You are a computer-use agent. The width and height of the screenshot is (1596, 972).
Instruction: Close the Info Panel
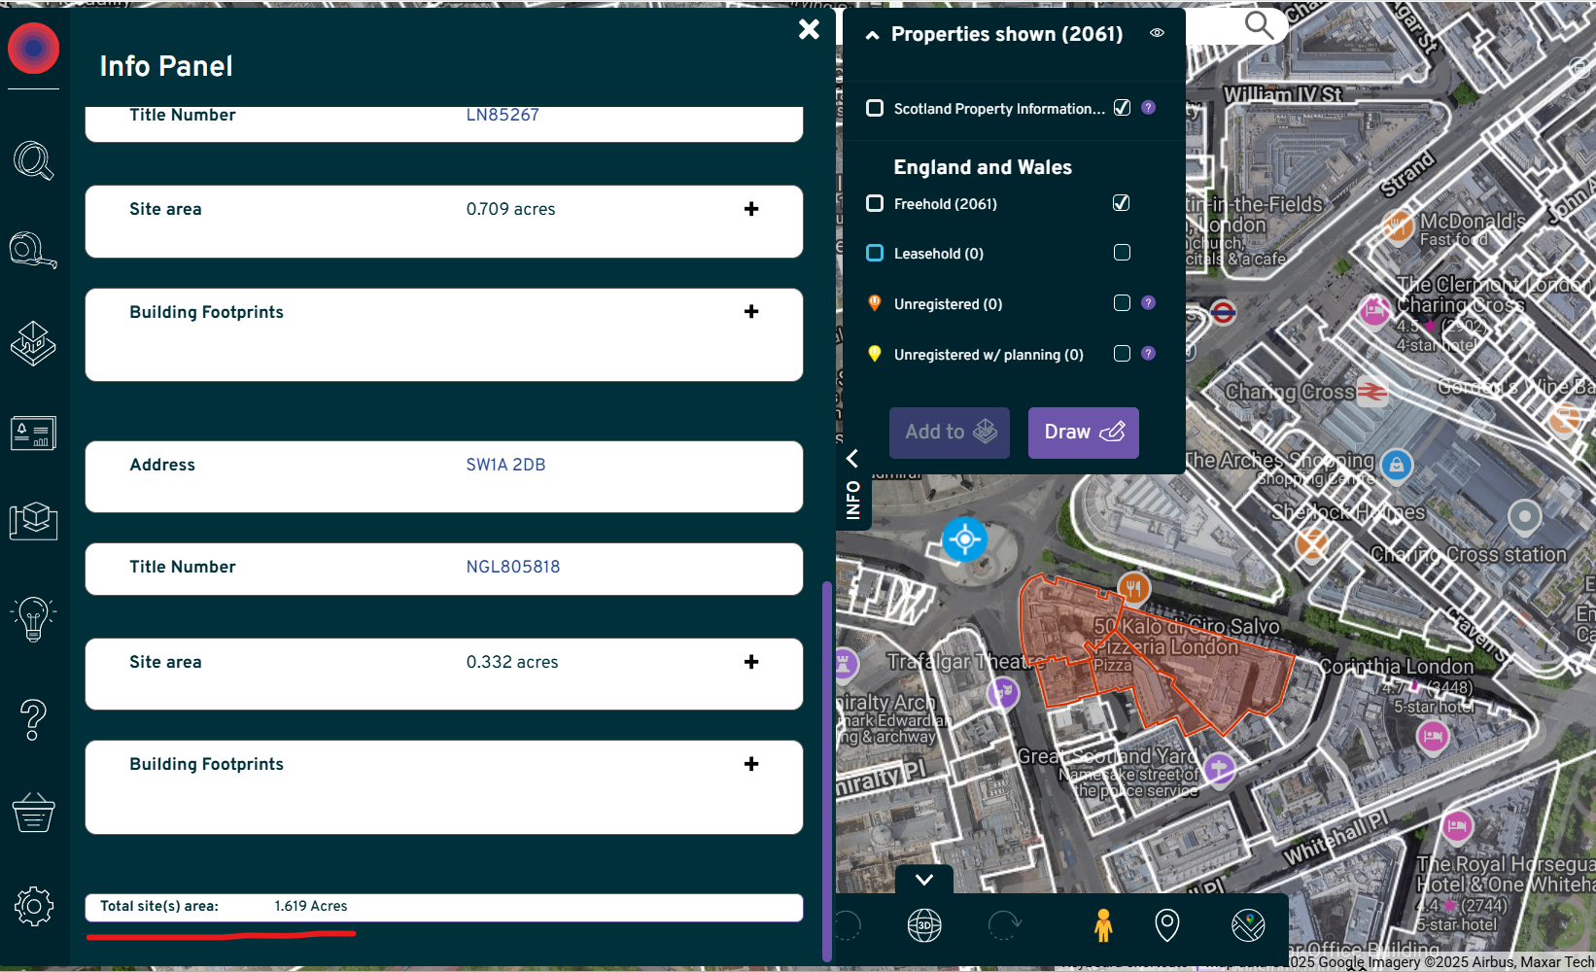pyautogui.click(x=809, y=29)
